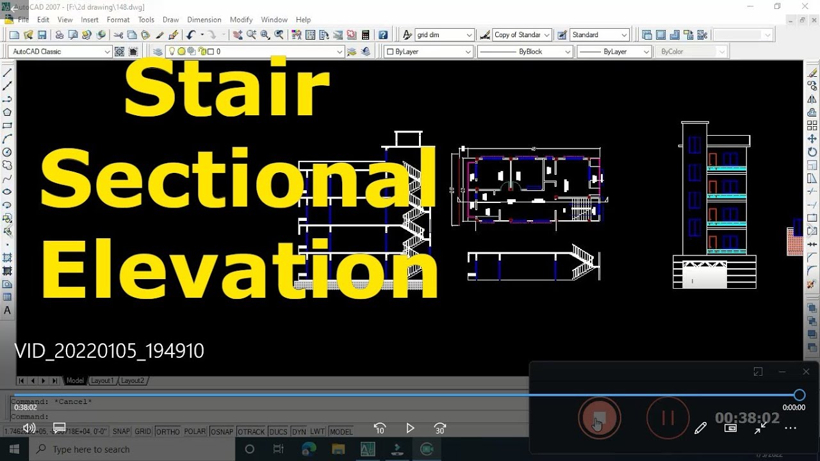Select the Mirror tool in Modify toolbar
The image size is (820, 461).
(812, 99)
